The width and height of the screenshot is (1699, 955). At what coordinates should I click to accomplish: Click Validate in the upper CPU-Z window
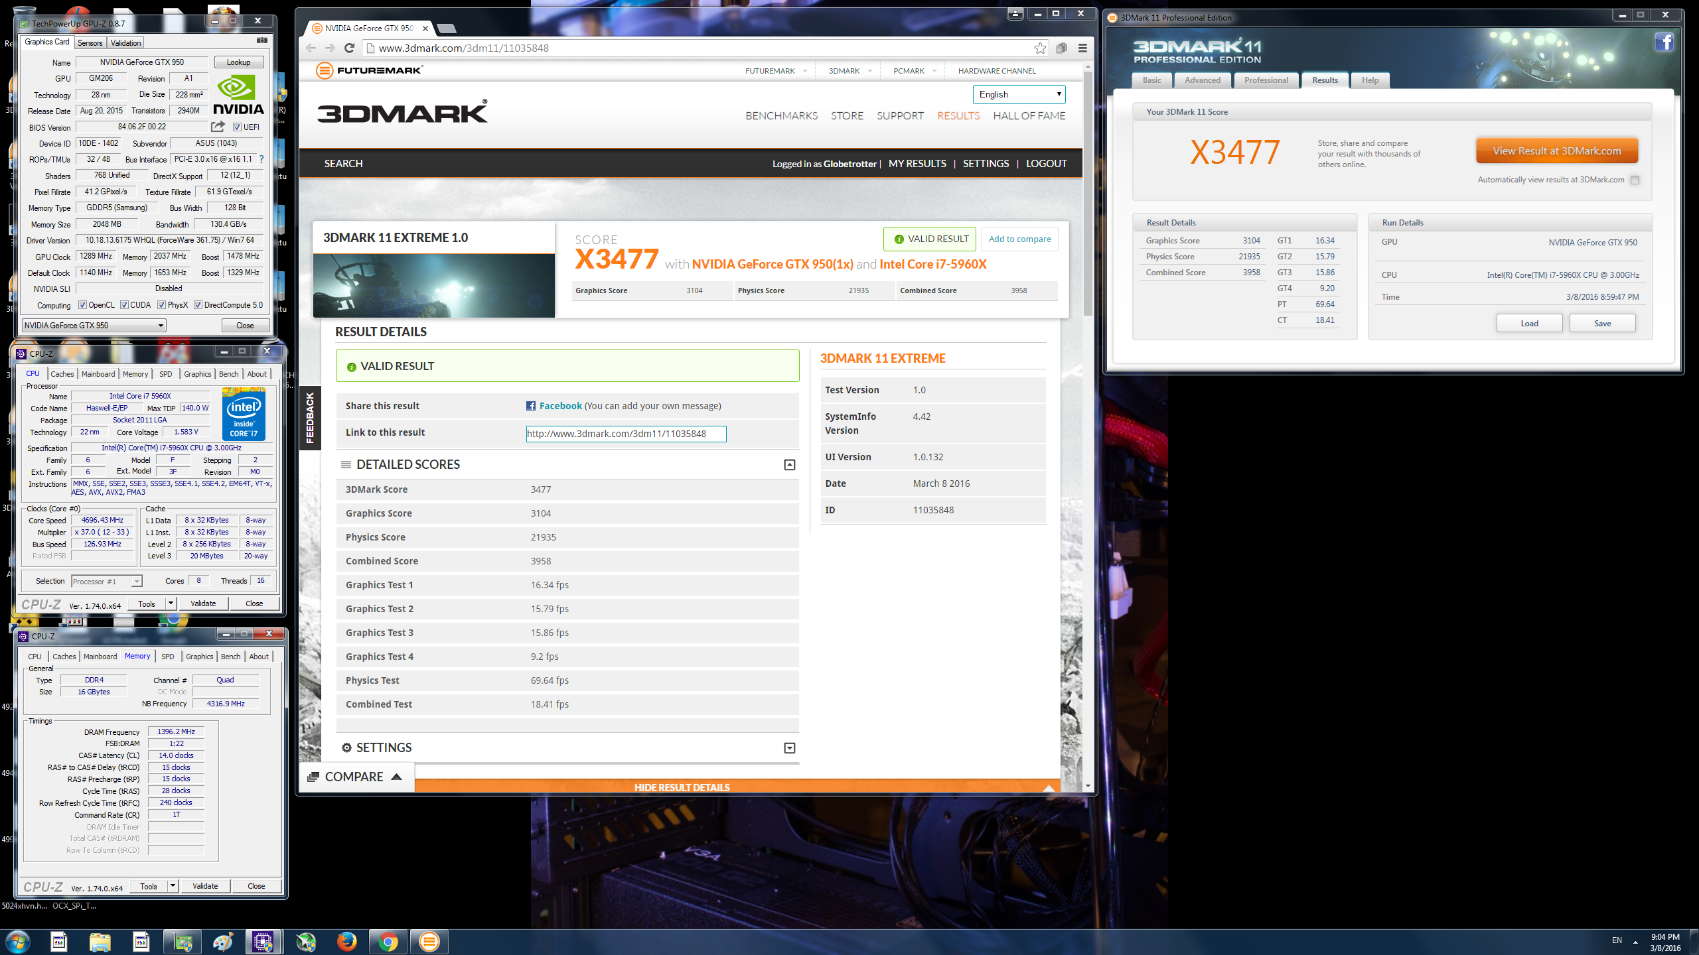click(x=203, y=604)
